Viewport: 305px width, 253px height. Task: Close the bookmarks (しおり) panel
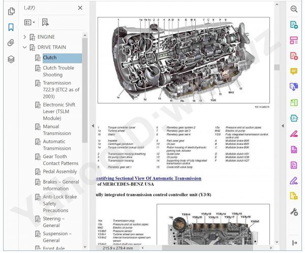tap(80, 8)
